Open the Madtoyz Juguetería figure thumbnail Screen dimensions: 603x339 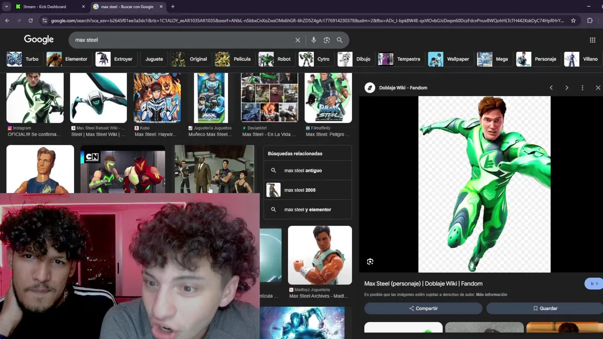click(x=320, y=255)
